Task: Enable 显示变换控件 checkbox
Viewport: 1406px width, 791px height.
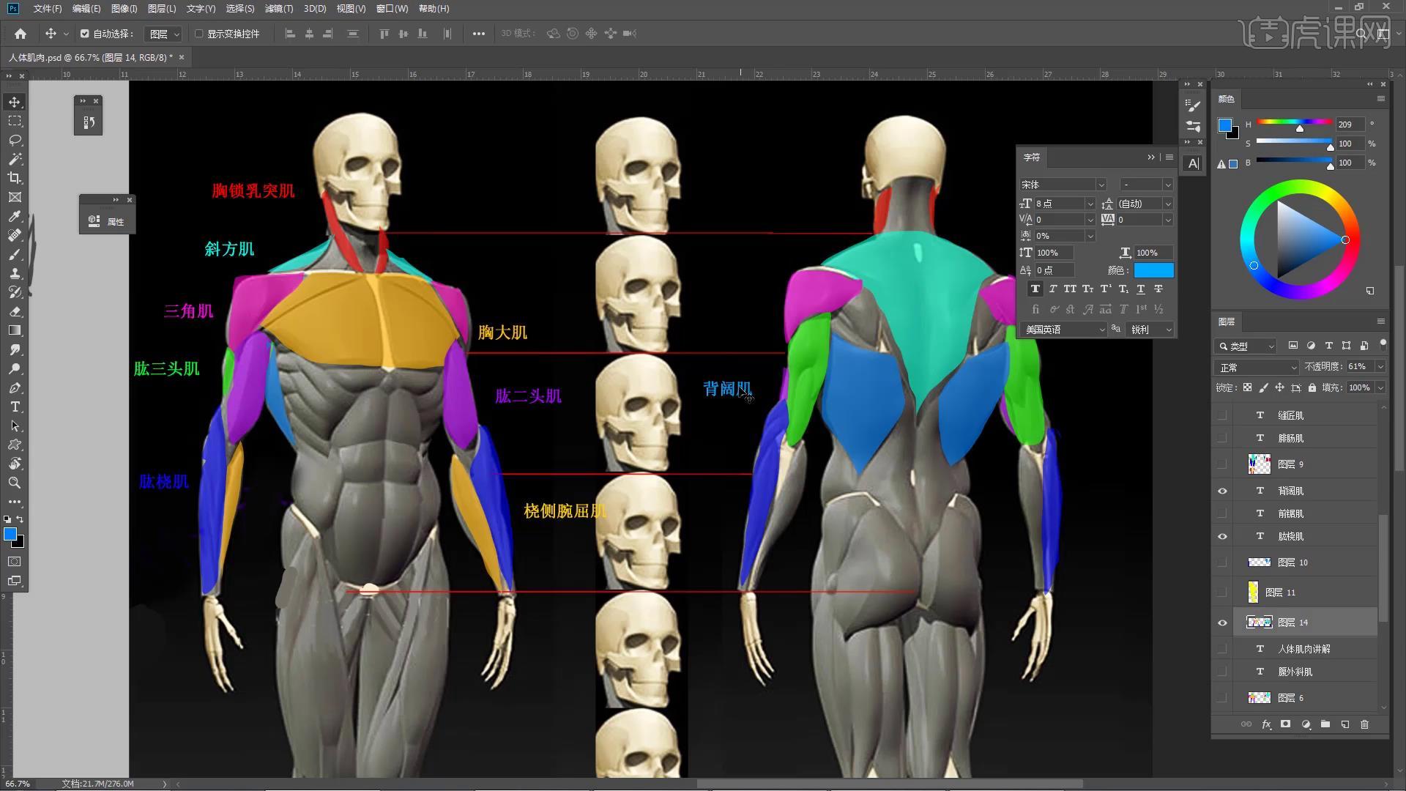Action: tap(199, 34)
